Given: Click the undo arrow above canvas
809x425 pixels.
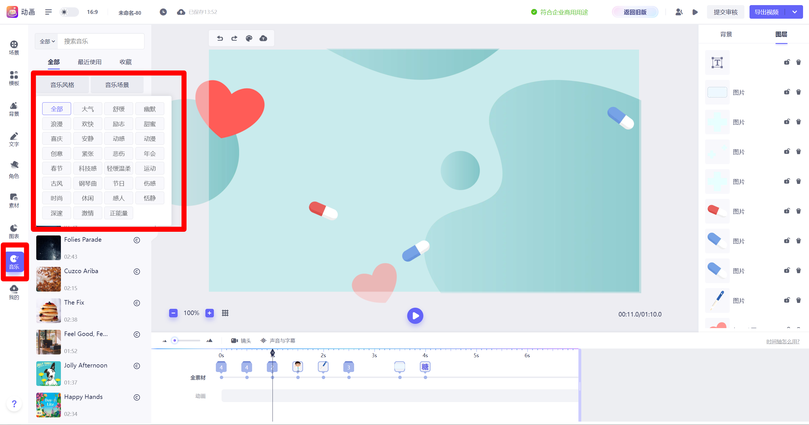Looking at the screenshot, I should 220,38.
